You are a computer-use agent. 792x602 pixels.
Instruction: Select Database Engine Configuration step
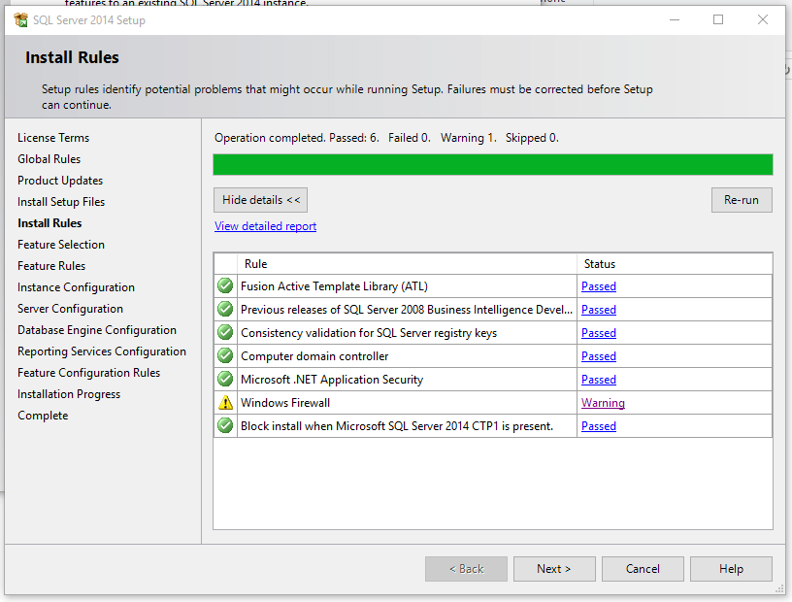(97, 329)
